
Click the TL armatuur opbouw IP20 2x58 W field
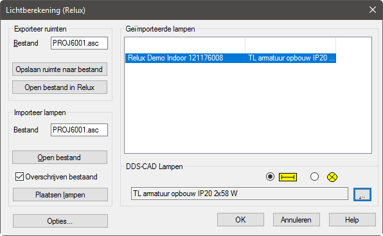pyautogui.click(x=239, y=194)
